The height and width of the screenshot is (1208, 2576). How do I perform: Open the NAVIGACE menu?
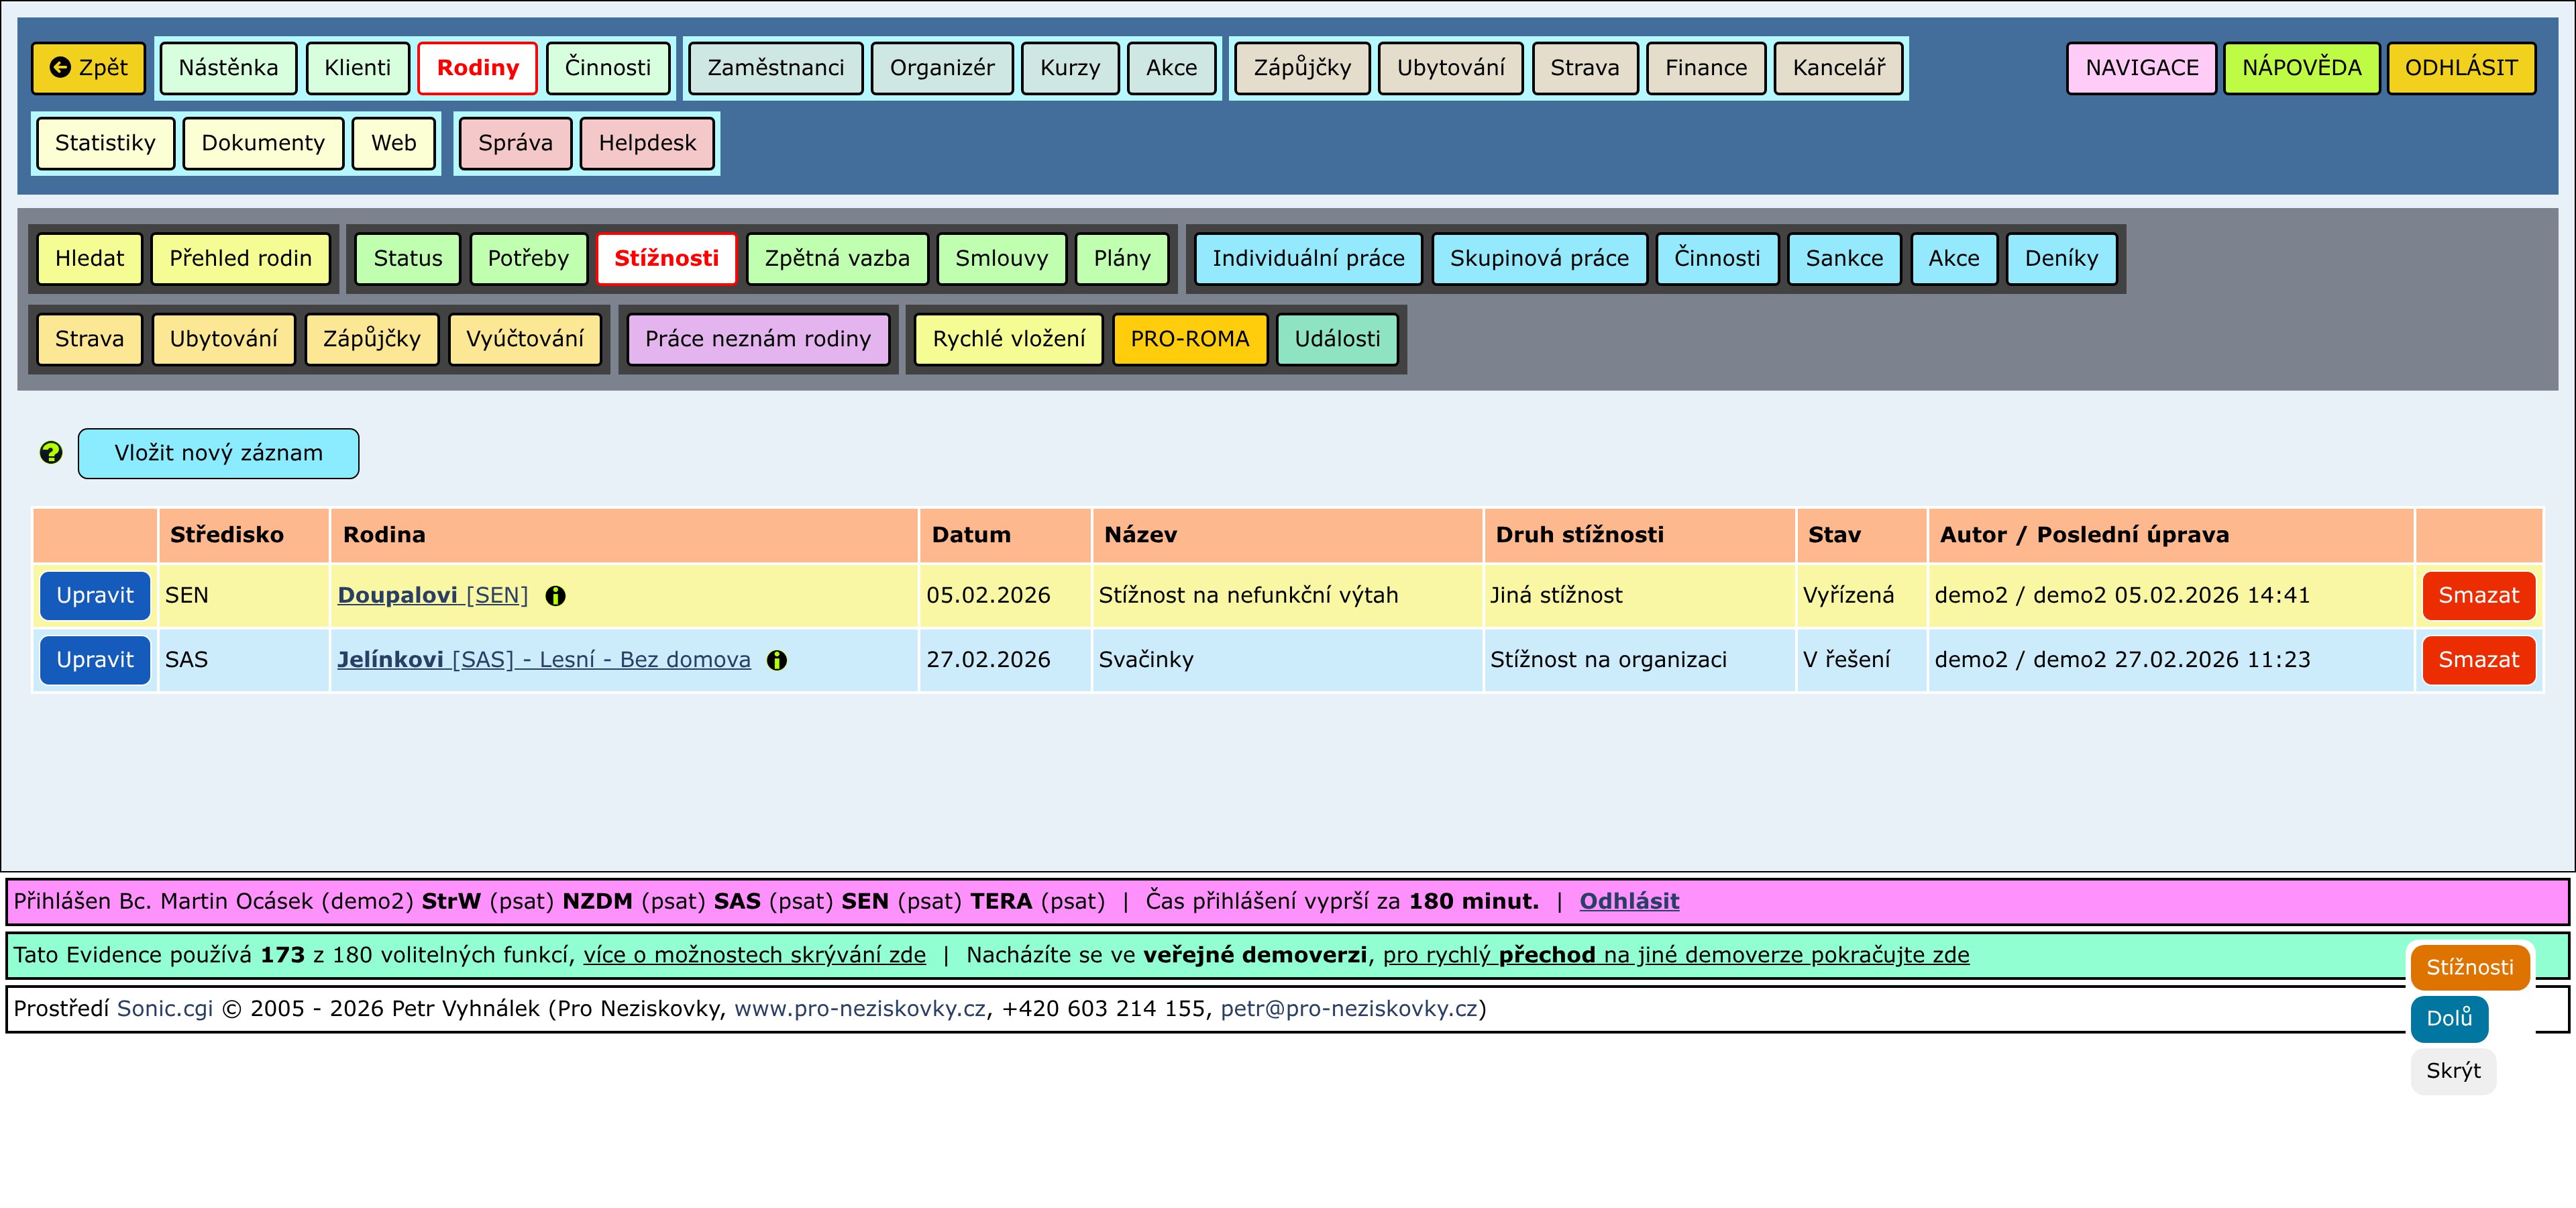point(2141,68)
